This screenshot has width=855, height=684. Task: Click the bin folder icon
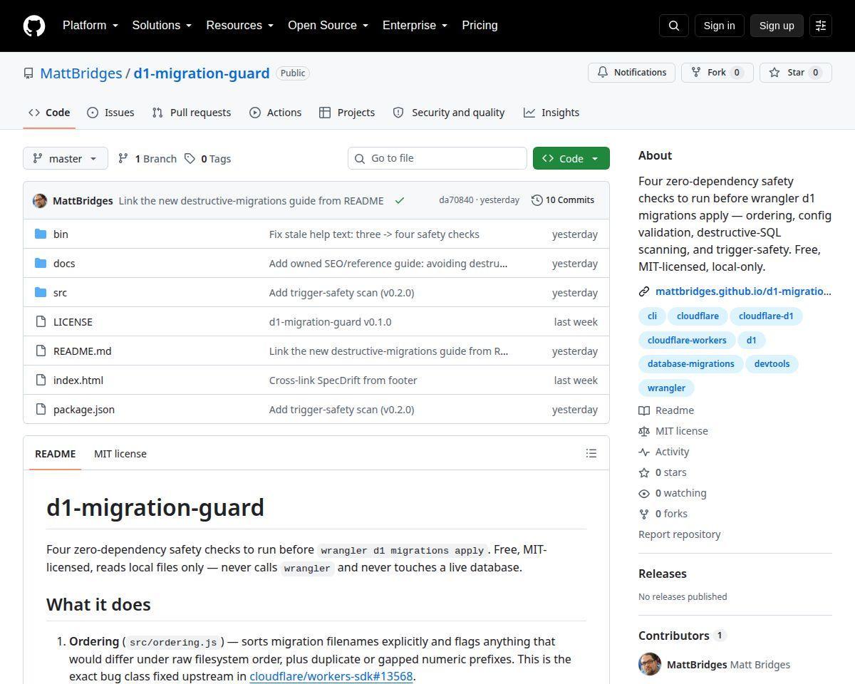41,234
